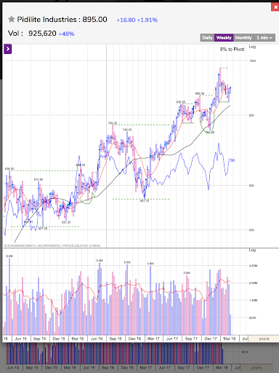Viewport: 279px width, 373px height.
Task: Click the 8% to Pivot label
Action: coord(232,50)
